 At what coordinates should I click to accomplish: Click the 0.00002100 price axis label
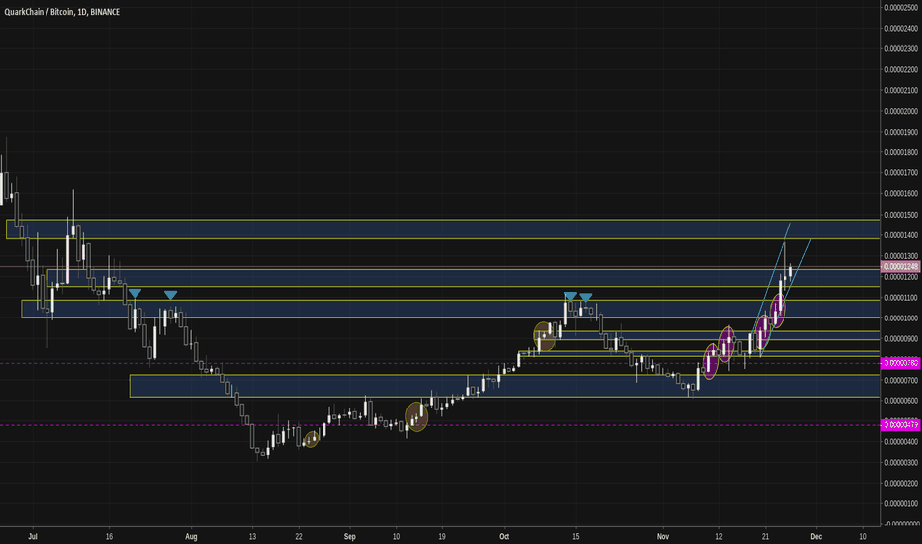(901, 90)
